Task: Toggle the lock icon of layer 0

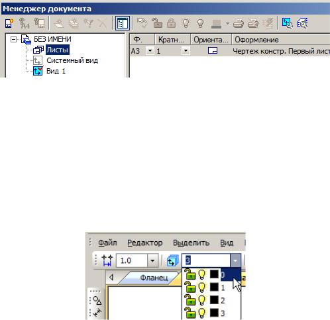Action: point(190,274)
